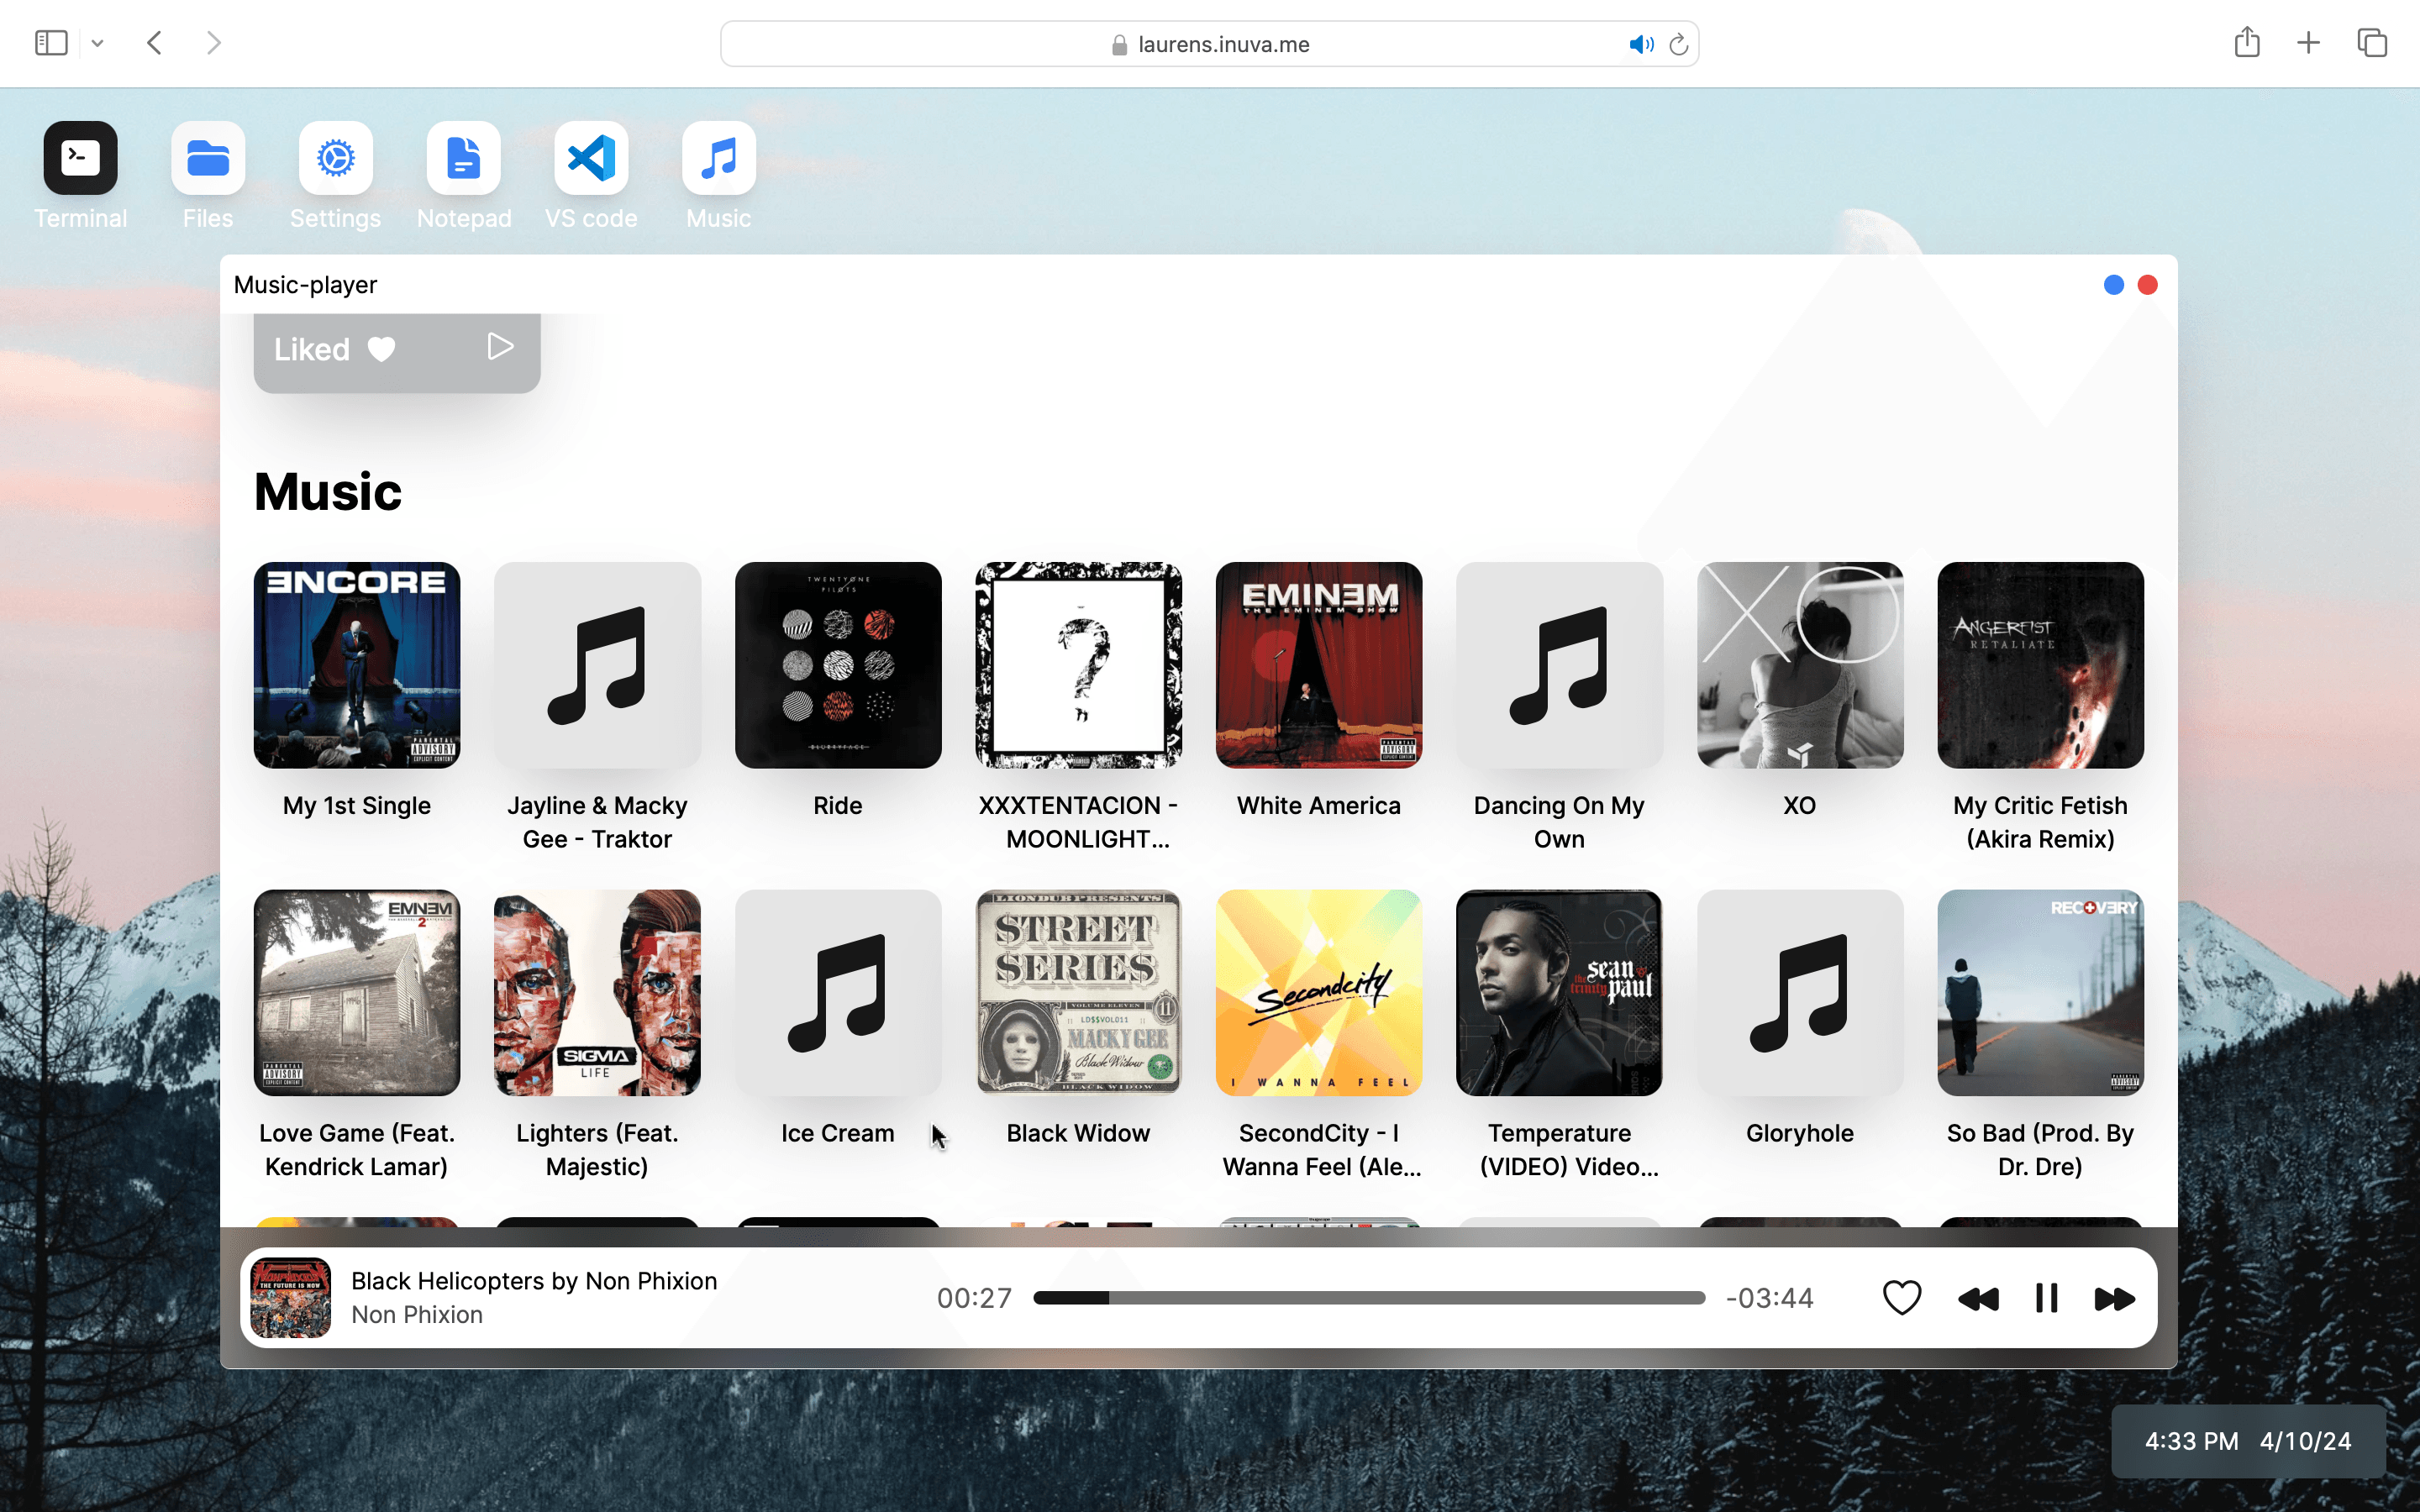Image resolution: width=2420 pixels, height=1512 pixels.
Task: Click the Liked playlist play button
Action: [500, 349]
